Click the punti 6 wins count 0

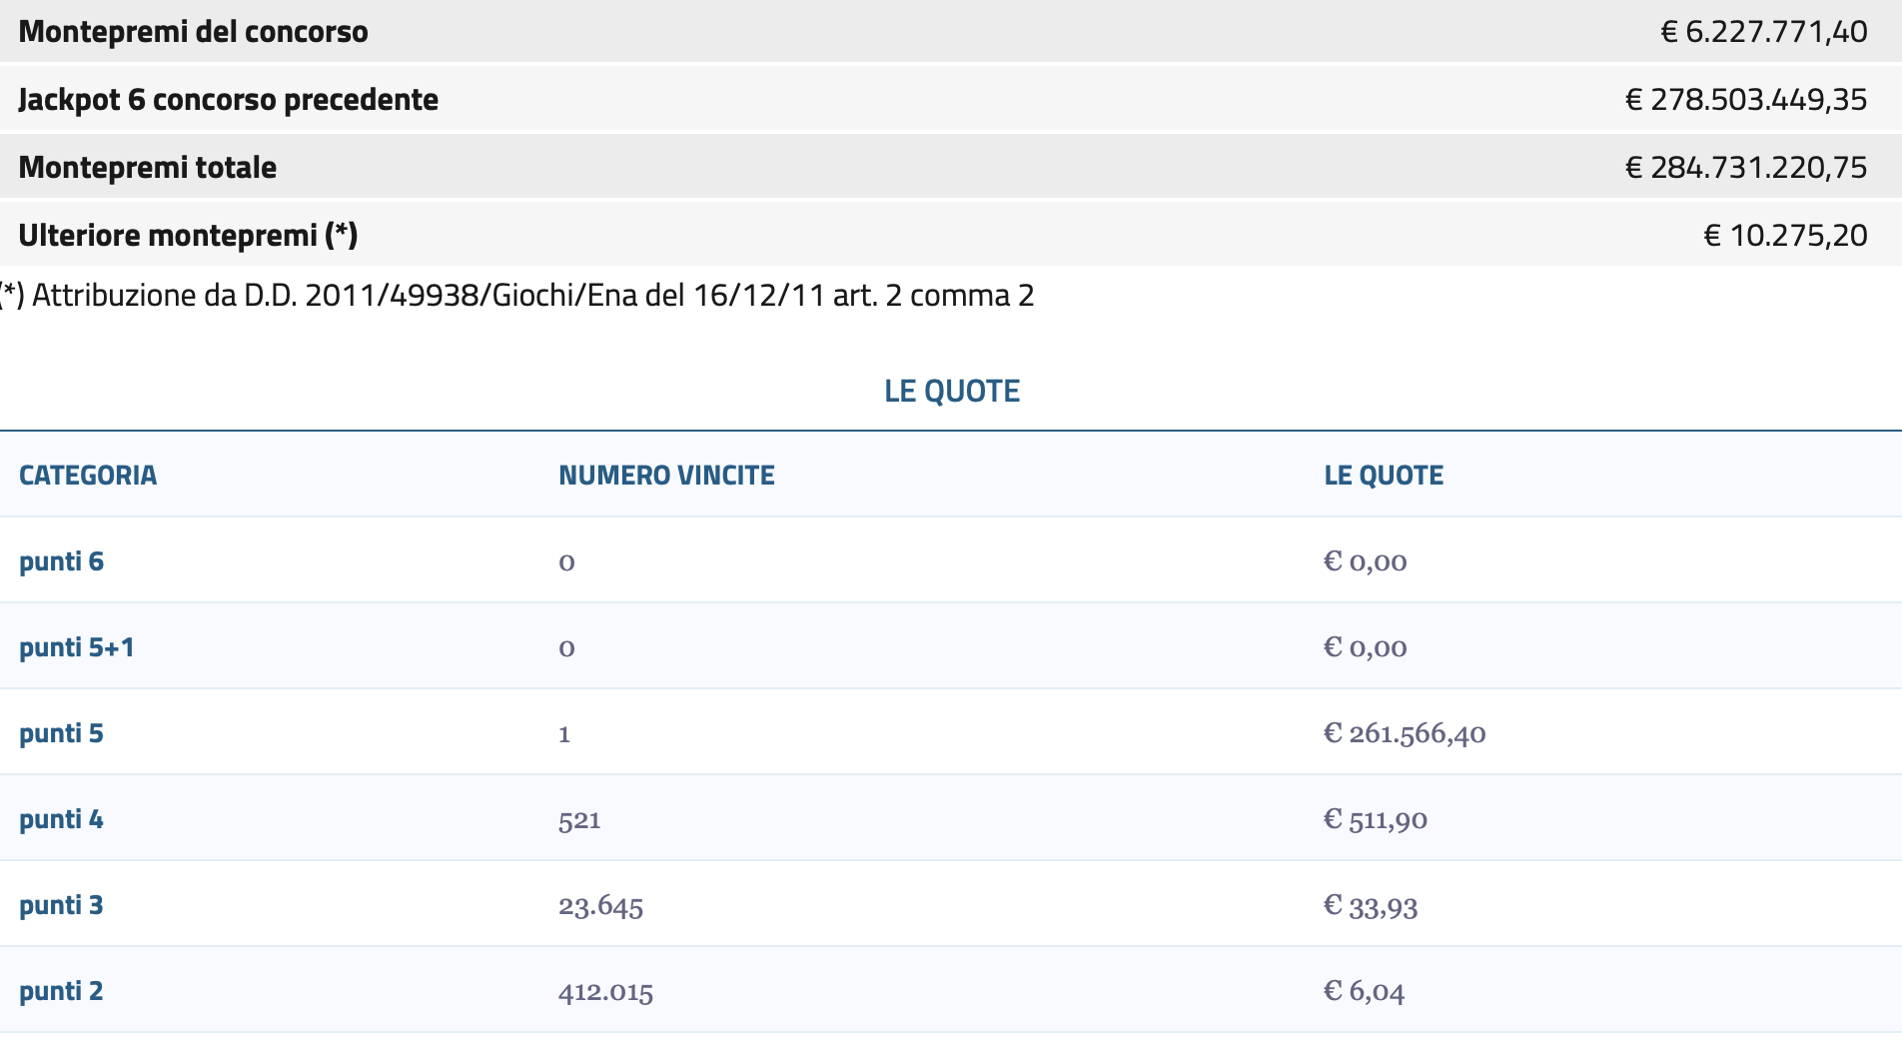[x=566, y=562]
